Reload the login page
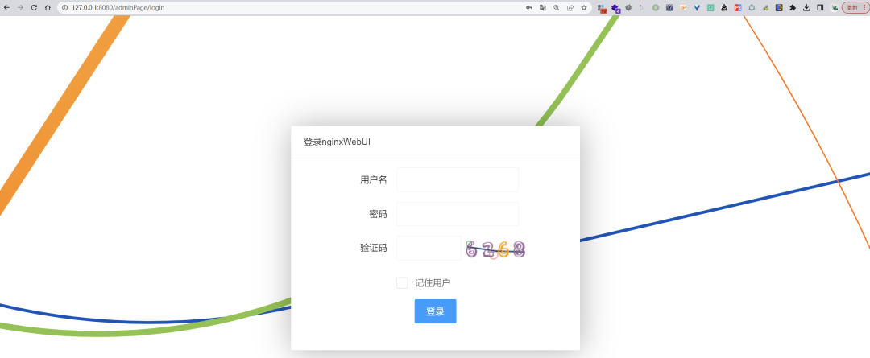The height and width of the screenshot is (358, 870). pyautogui.click(x=35, y=8)
